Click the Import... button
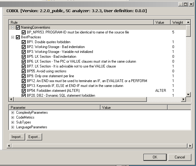This screenshot has width=196, height=166. click(17, 137)
